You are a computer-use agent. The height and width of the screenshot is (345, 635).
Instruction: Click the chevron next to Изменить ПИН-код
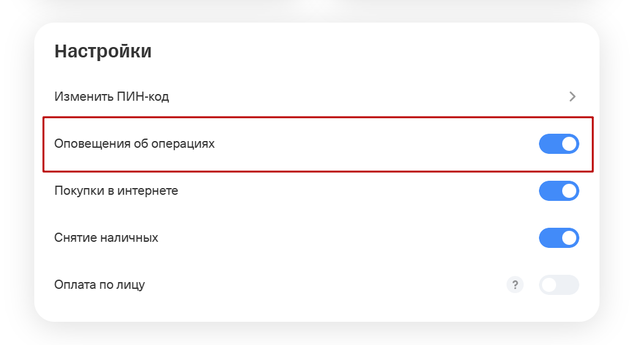point(573,96)
